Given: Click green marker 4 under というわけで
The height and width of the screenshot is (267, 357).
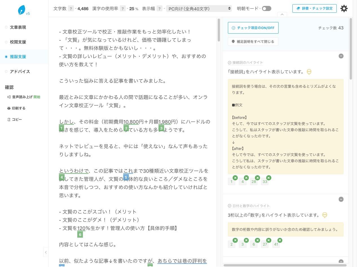Looking at the screenshot, I should tap(61, 177).
